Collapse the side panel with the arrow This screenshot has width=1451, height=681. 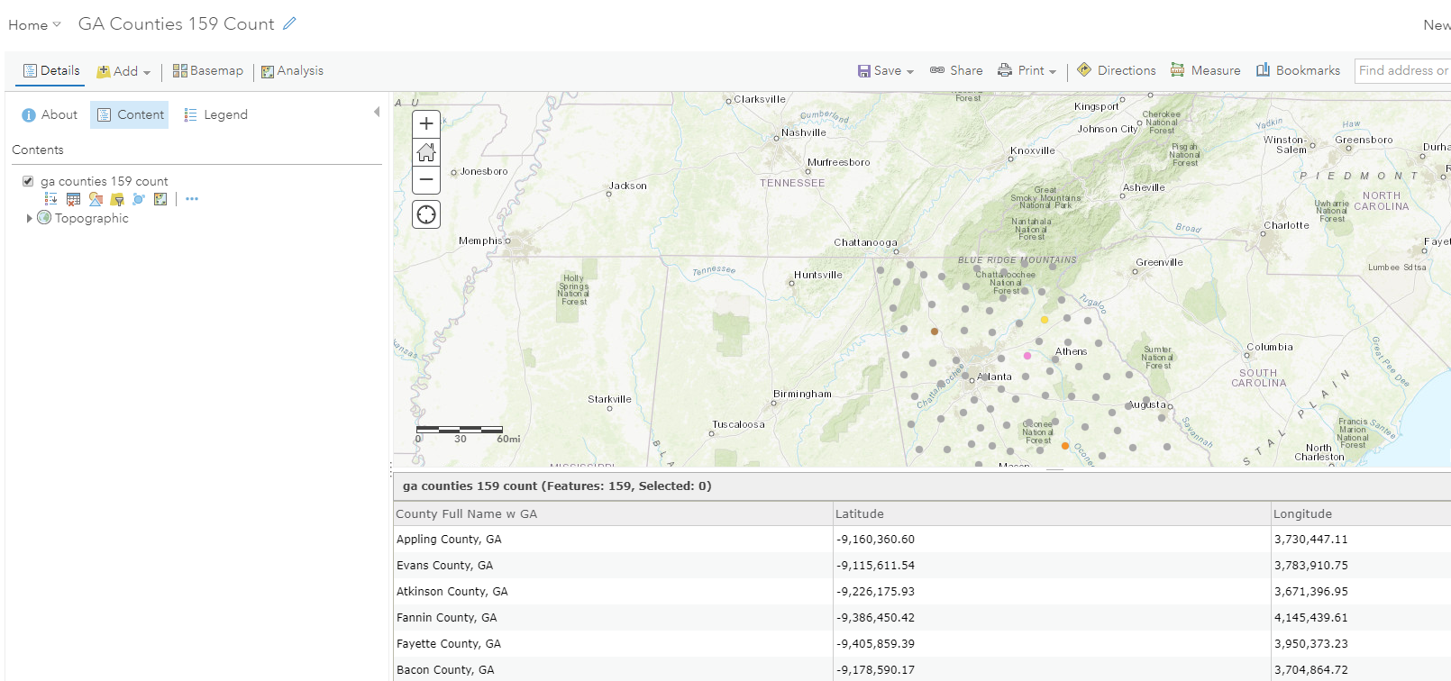tap(377, 113)
